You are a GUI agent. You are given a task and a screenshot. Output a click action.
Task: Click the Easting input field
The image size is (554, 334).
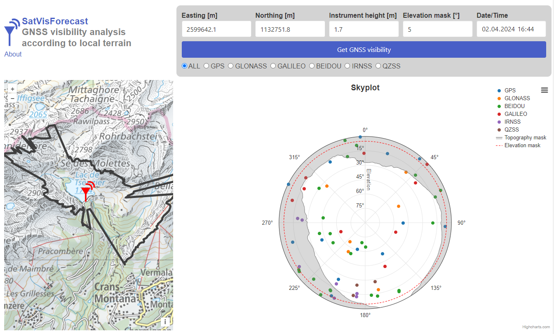(x=216, y=29)
